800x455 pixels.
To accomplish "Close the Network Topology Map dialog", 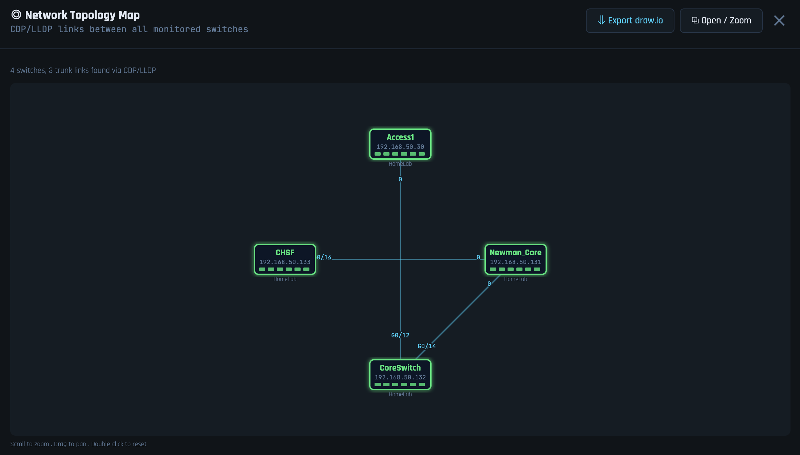I will tap(779, 21).
